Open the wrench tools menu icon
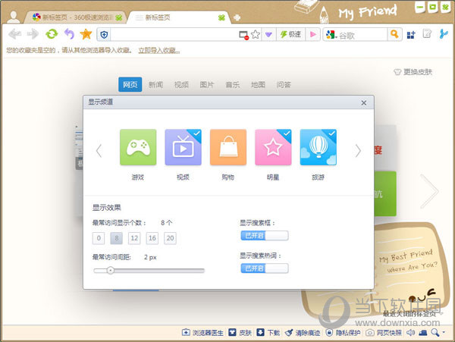The image size is (455, 342). point(444,34)
